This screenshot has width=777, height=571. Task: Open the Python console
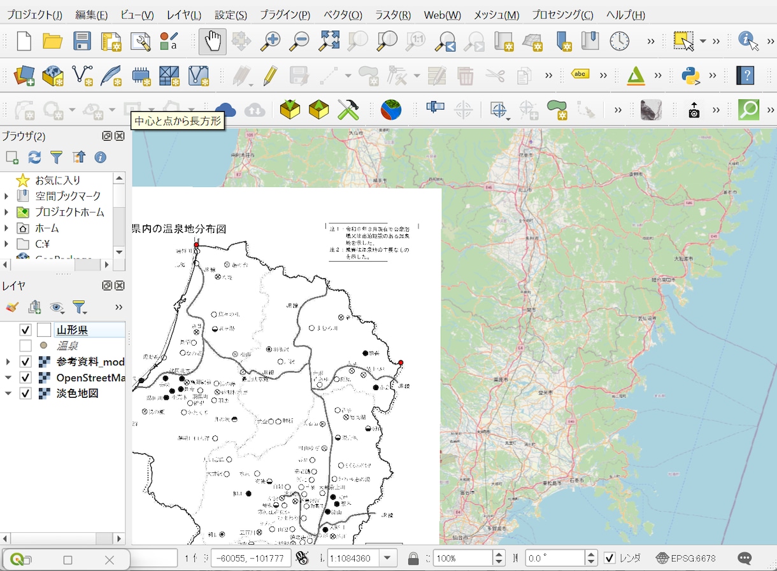tap(690, 76)
